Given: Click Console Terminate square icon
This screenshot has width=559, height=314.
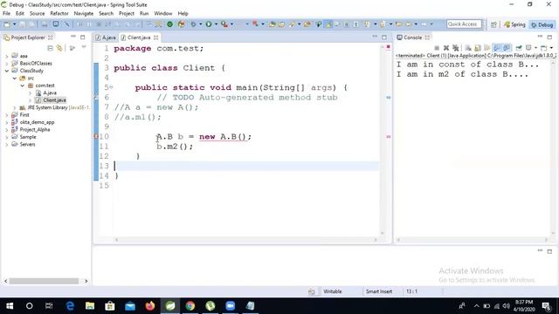Looking at the screenshot, I should click(x=437, y=48).
